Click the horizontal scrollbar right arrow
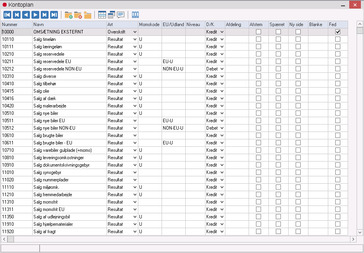The image size is (364, 253). pyautogui.click(x=353, y=239)
